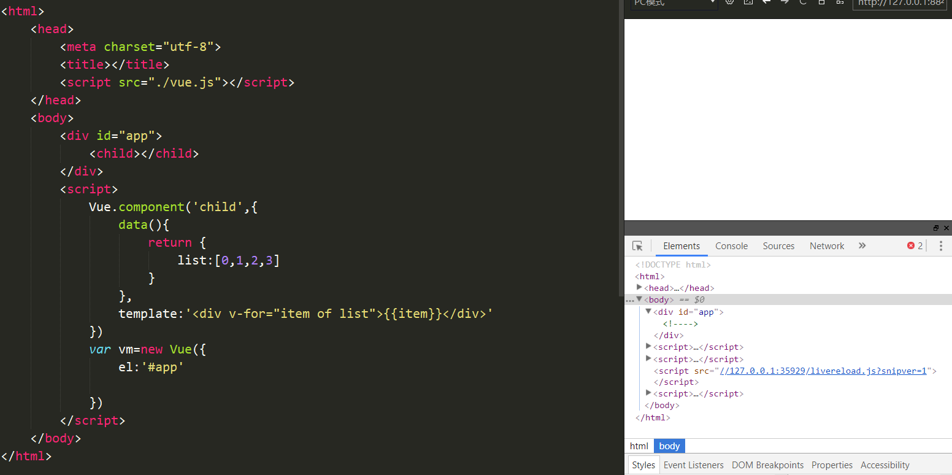This screenshot has width=952, height=475.
Task: Open the DevTools three-dot options menu
Action: (x=941, y=246)
